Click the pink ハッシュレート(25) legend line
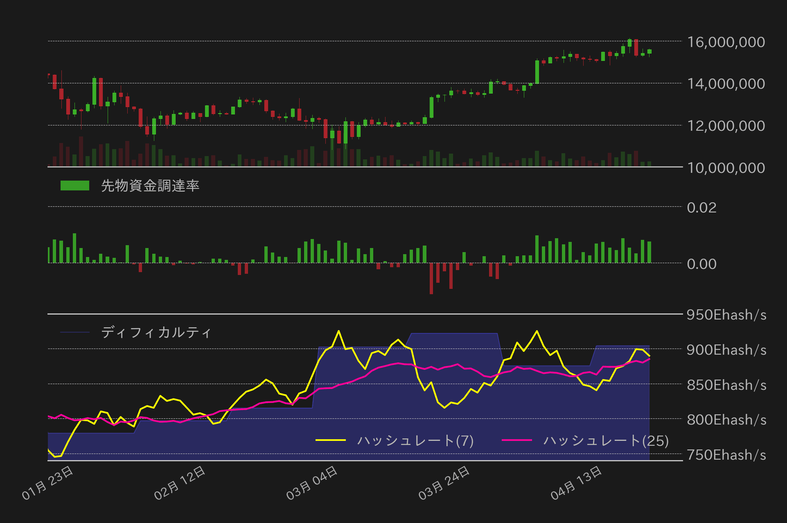The height and width of the screenshot is (523, 787). pyautogui.click(x=516, y=440)
